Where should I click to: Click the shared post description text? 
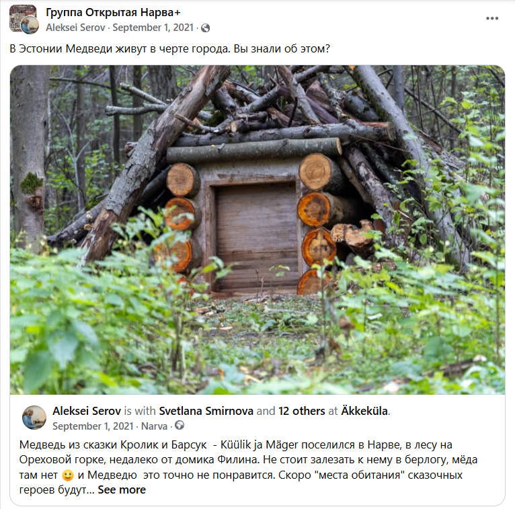point(248,467)
